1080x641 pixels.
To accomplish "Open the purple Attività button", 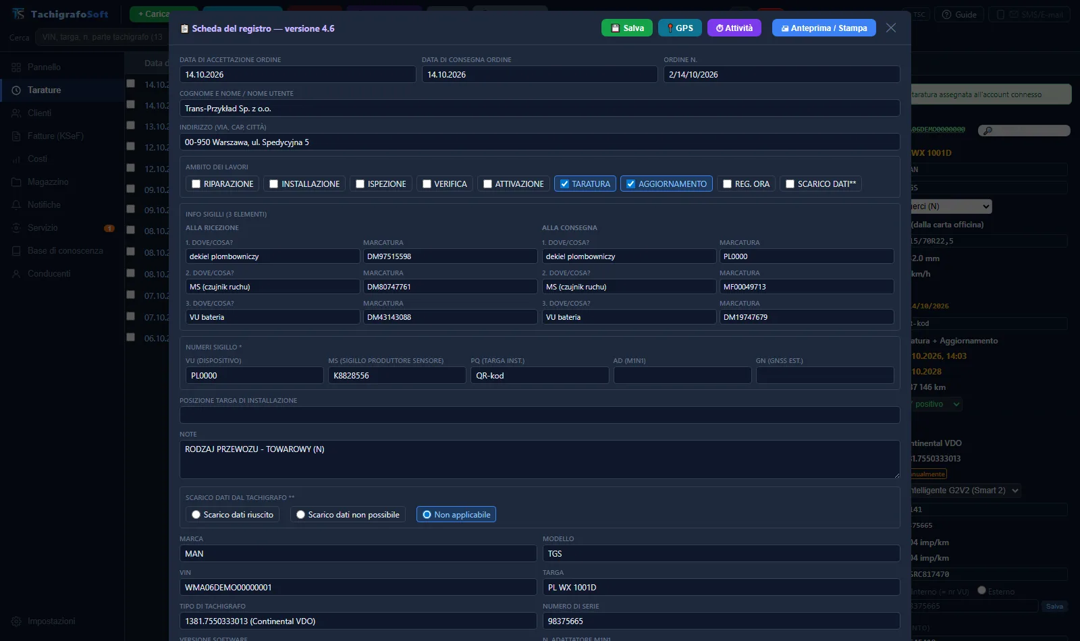I will click(734, 28).
